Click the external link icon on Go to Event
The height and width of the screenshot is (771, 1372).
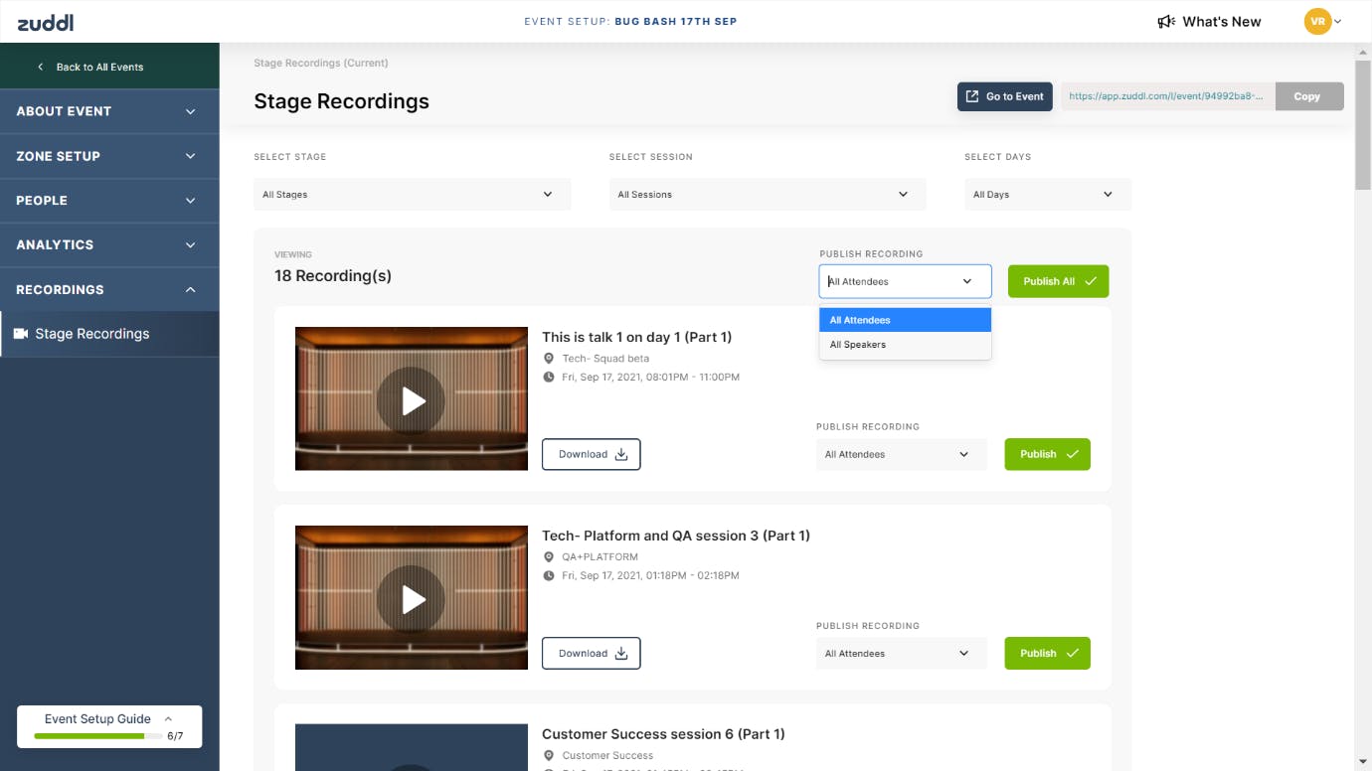click(972, 96)
